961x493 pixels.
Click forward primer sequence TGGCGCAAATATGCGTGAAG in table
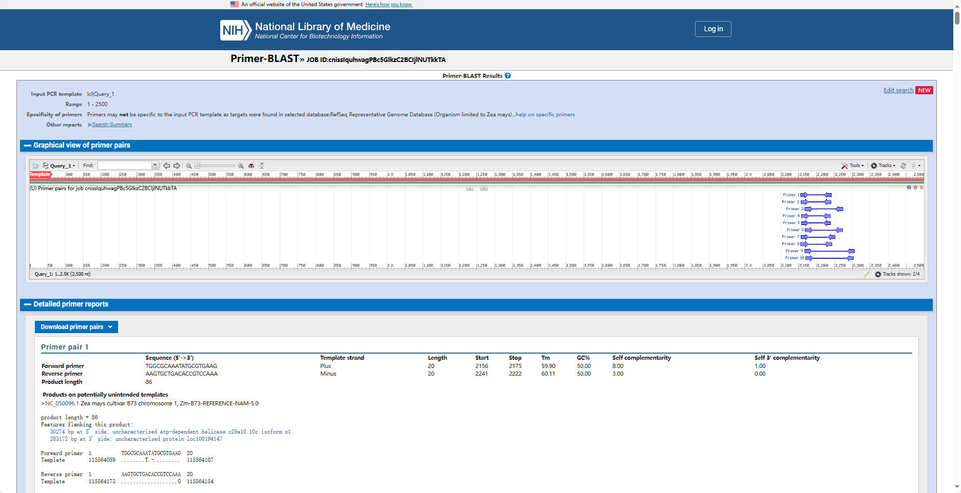(x=181, y=366)
